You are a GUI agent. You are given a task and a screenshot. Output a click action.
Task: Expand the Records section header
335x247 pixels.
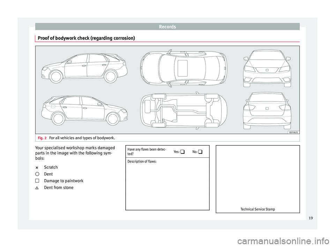pos(167,26)
